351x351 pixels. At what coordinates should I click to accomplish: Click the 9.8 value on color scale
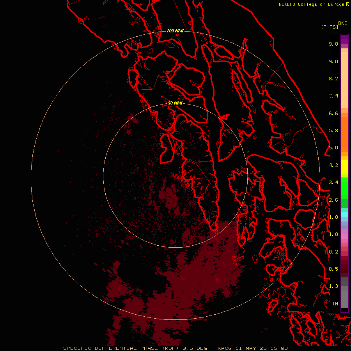point(333,44)
